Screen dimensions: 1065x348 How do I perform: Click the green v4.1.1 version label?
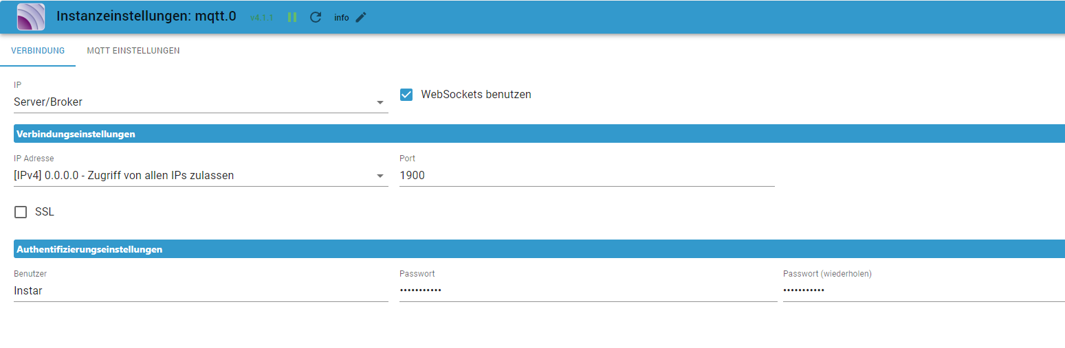coord(261,17)
